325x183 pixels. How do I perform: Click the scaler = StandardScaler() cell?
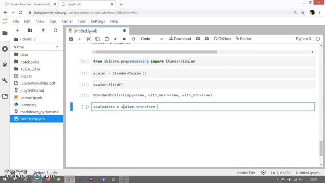tap(203, 73)
